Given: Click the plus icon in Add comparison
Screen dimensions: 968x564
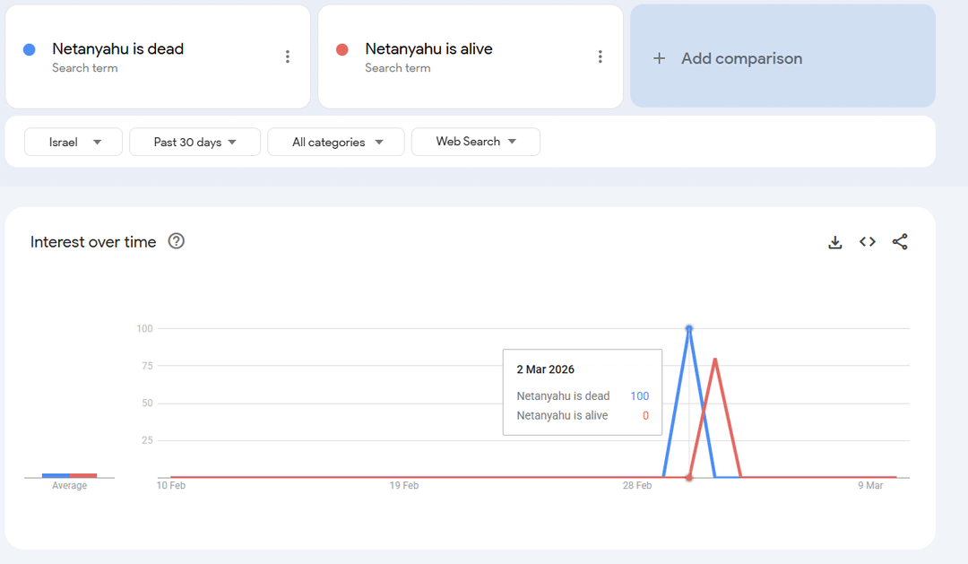Looking at the screenshot, I should coord(660,58).
